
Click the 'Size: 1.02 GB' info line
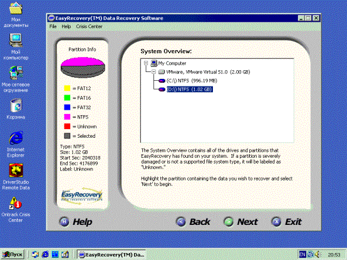coord(74,152)
